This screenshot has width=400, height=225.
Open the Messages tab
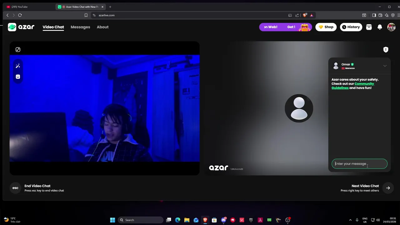80,27
